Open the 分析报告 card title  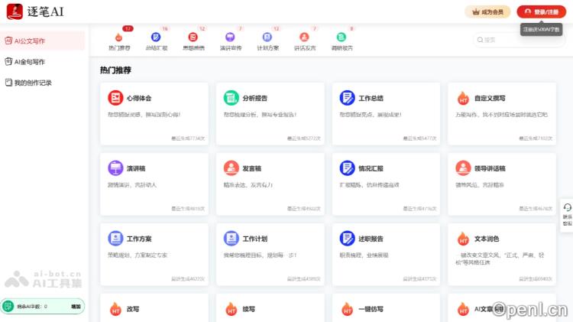pos(254,98)
